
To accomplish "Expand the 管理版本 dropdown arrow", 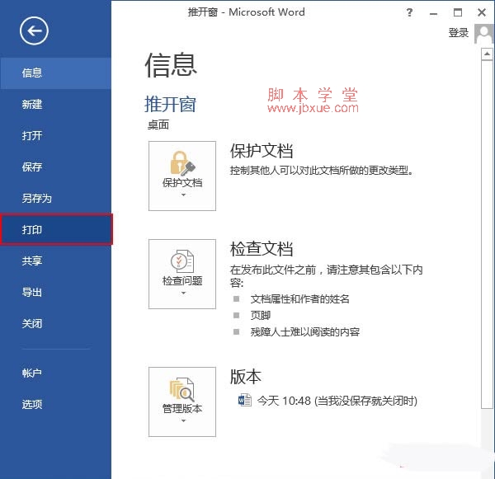I will tap(183, 420).
